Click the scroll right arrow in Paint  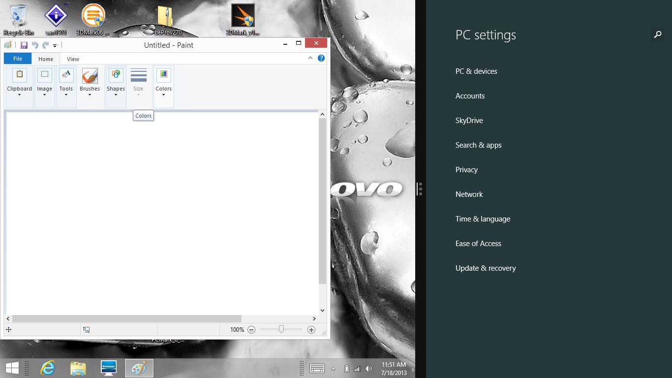coord(314,319)
